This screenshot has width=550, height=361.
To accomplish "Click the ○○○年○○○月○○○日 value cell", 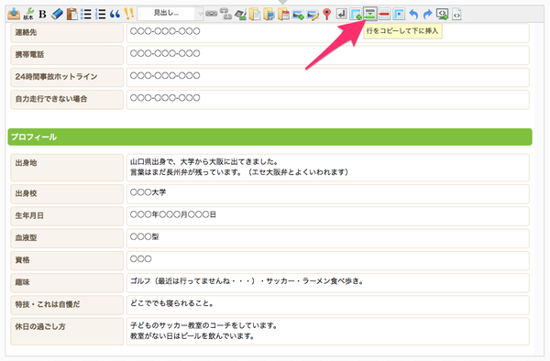I will coord(327,216).
